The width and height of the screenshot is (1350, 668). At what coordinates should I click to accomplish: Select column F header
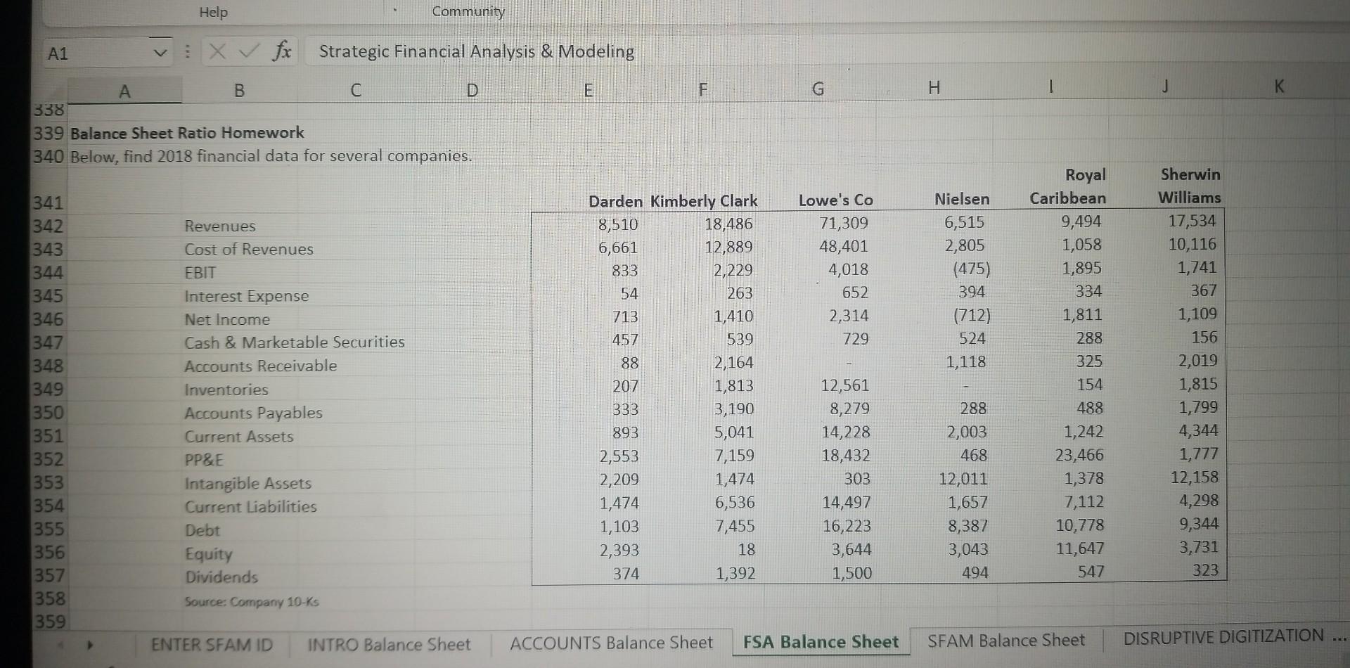point(702,89)
